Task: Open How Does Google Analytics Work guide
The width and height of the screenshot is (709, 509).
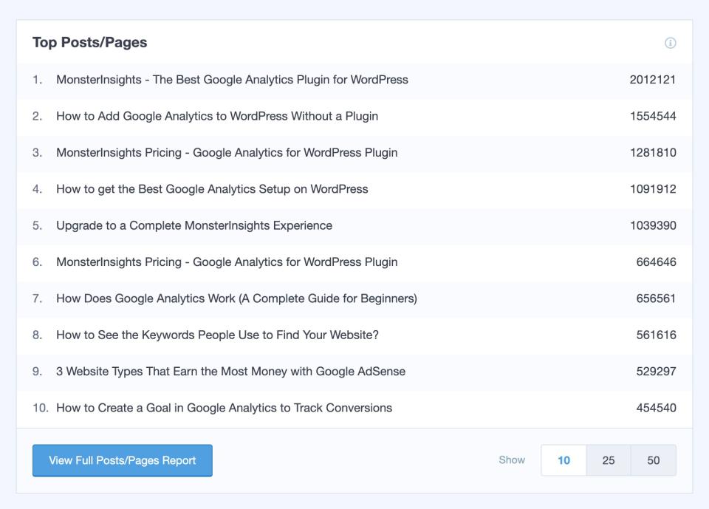Action: (x=236, y=298)
